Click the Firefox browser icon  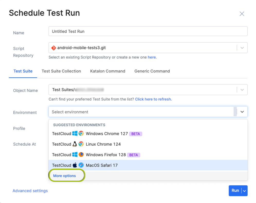81,155
